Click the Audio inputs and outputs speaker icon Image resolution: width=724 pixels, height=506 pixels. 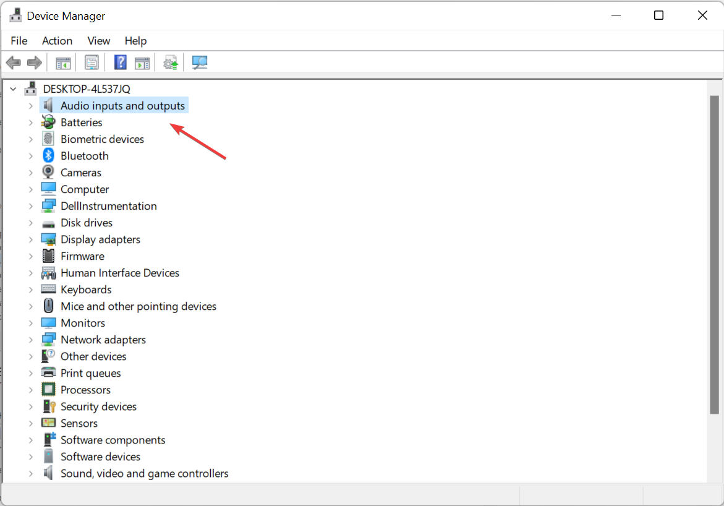coord(48,105)
